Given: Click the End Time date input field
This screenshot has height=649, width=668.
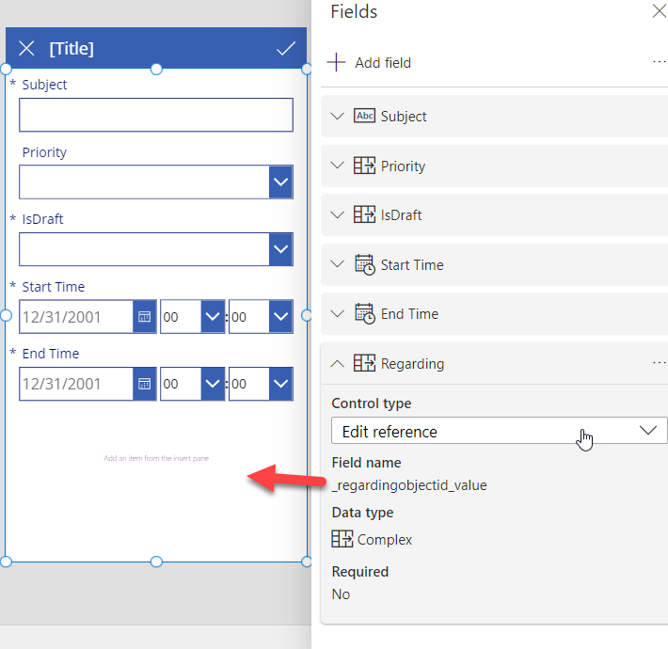Looking at the screenshot, I should 76,384.
